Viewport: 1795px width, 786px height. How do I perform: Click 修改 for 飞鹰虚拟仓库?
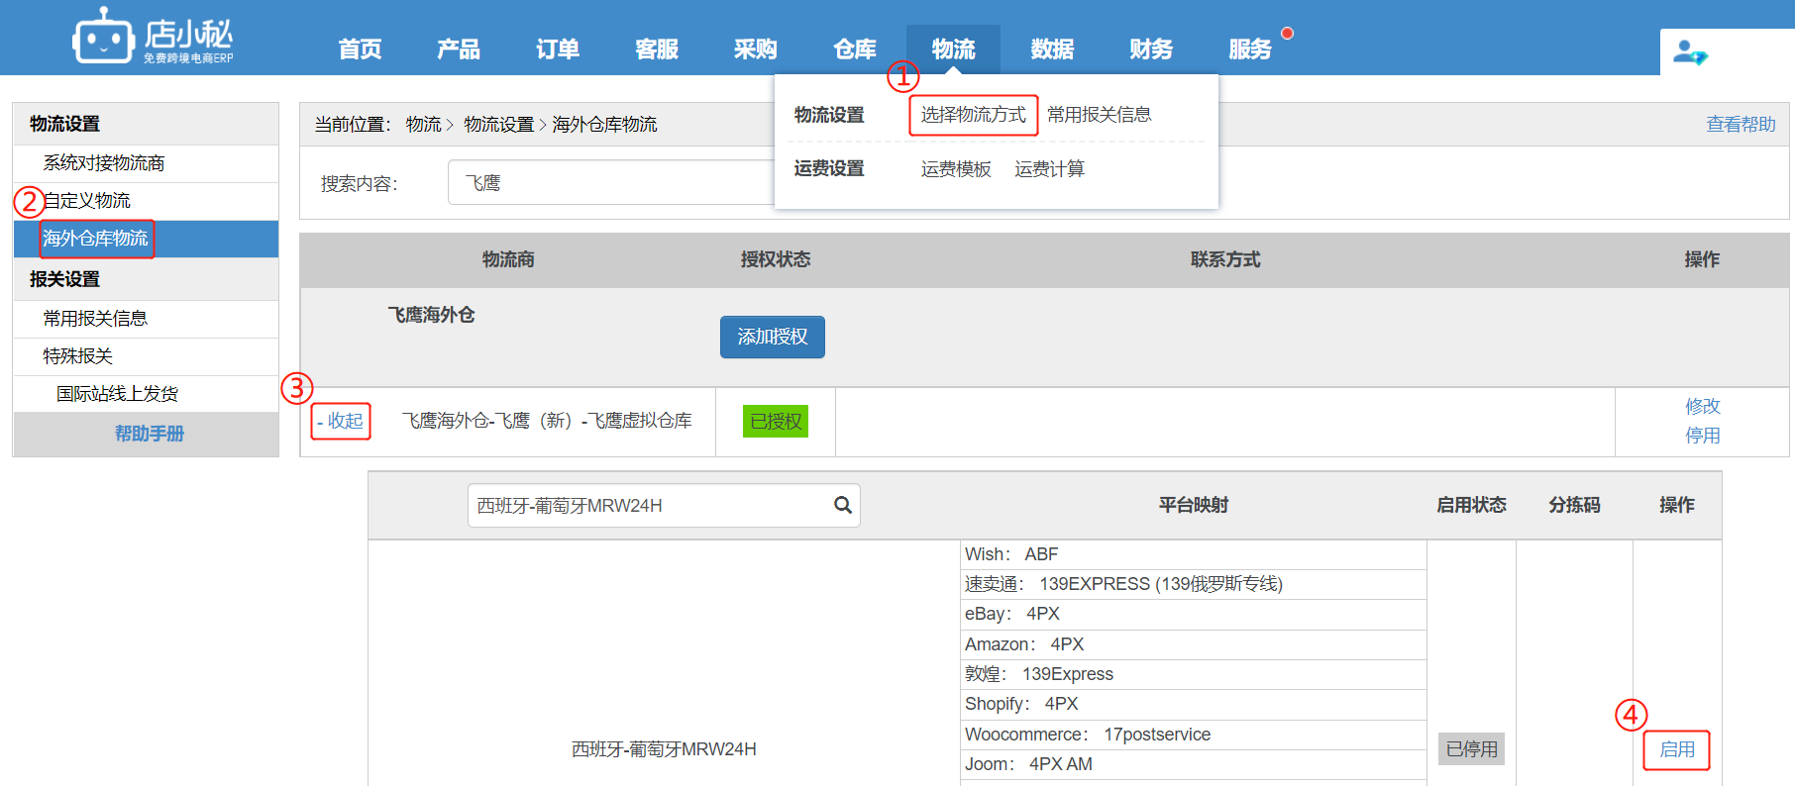coord(1703,407)
